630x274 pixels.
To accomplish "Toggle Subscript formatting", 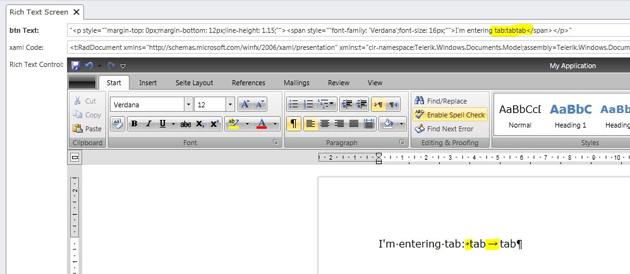I will (200, 124).
